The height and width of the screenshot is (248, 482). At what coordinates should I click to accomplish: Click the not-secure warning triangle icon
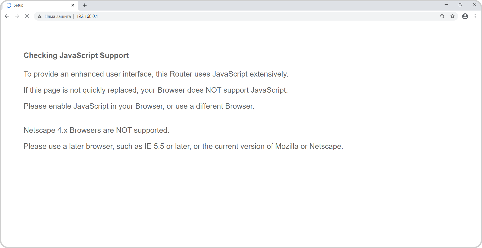(x=39, y=16)
